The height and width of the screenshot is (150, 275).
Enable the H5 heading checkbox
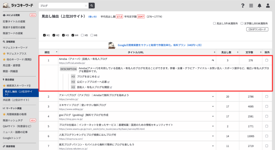click(x=82, y=35)
